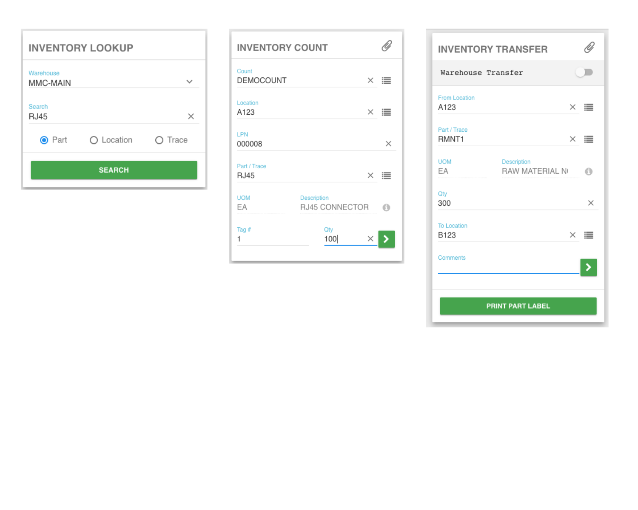This screenshot has height=510, width=638.
Task: Select the Trace radio button
Action: click(159, 140)
